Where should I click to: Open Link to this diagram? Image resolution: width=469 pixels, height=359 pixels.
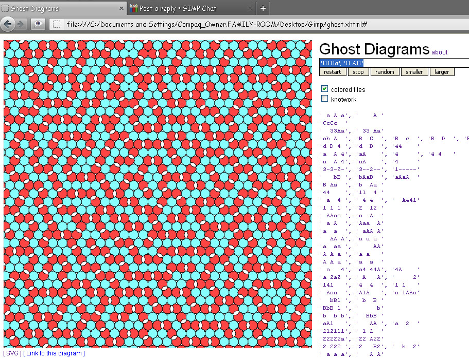pos(54,353)
